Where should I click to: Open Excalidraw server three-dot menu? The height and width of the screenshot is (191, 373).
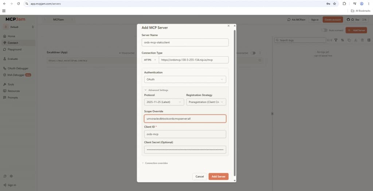click(260, 53)
